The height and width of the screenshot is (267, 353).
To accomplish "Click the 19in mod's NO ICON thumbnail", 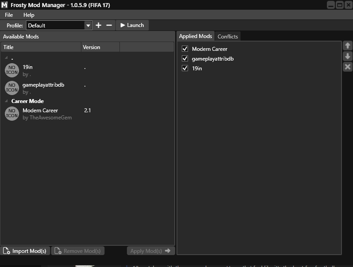I will pyautogui.click(x=12, y=70).
